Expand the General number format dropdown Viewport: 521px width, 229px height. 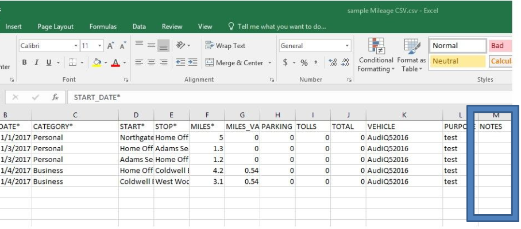coord(347,46)
